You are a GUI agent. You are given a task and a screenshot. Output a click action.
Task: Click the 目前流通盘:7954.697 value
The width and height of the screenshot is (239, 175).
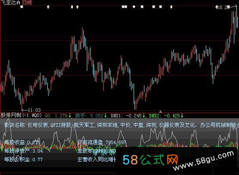(x=102, y=142)
